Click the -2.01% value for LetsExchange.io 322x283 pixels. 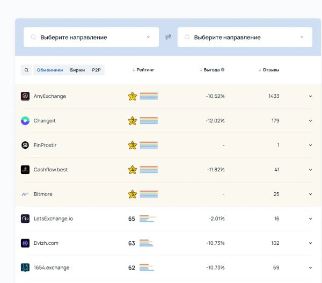[217, 219]
